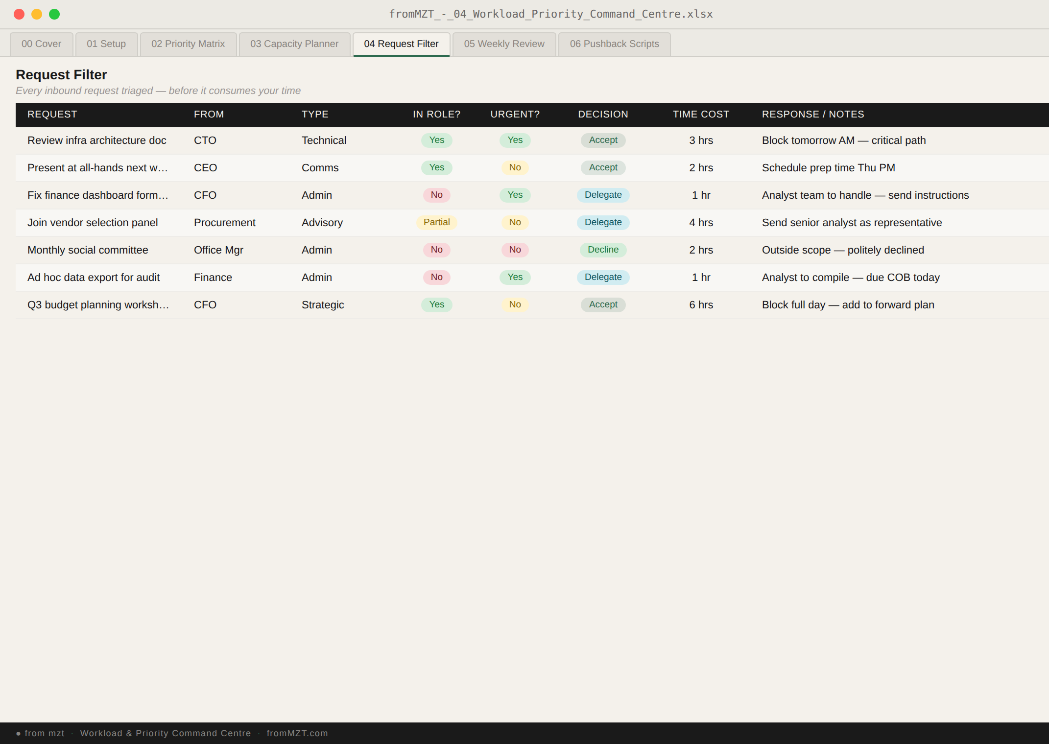This screenshot has height=744, width=1049.
Task: Click Accept badge in all-hands row
Action: 603,167
